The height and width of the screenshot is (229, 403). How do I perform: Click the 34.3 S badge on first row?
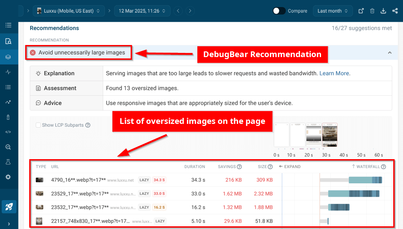click(159, 180)
